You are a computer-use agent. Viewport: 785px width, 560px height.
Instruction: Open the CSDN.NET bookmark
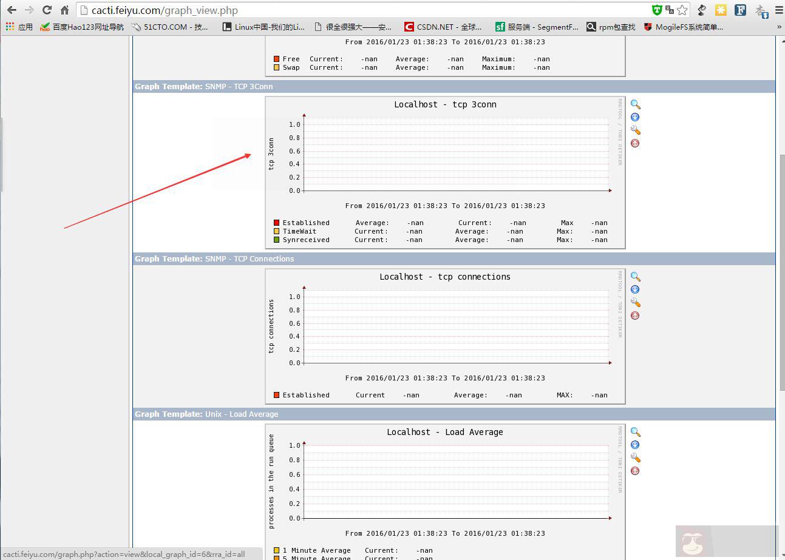click(443, 27)
